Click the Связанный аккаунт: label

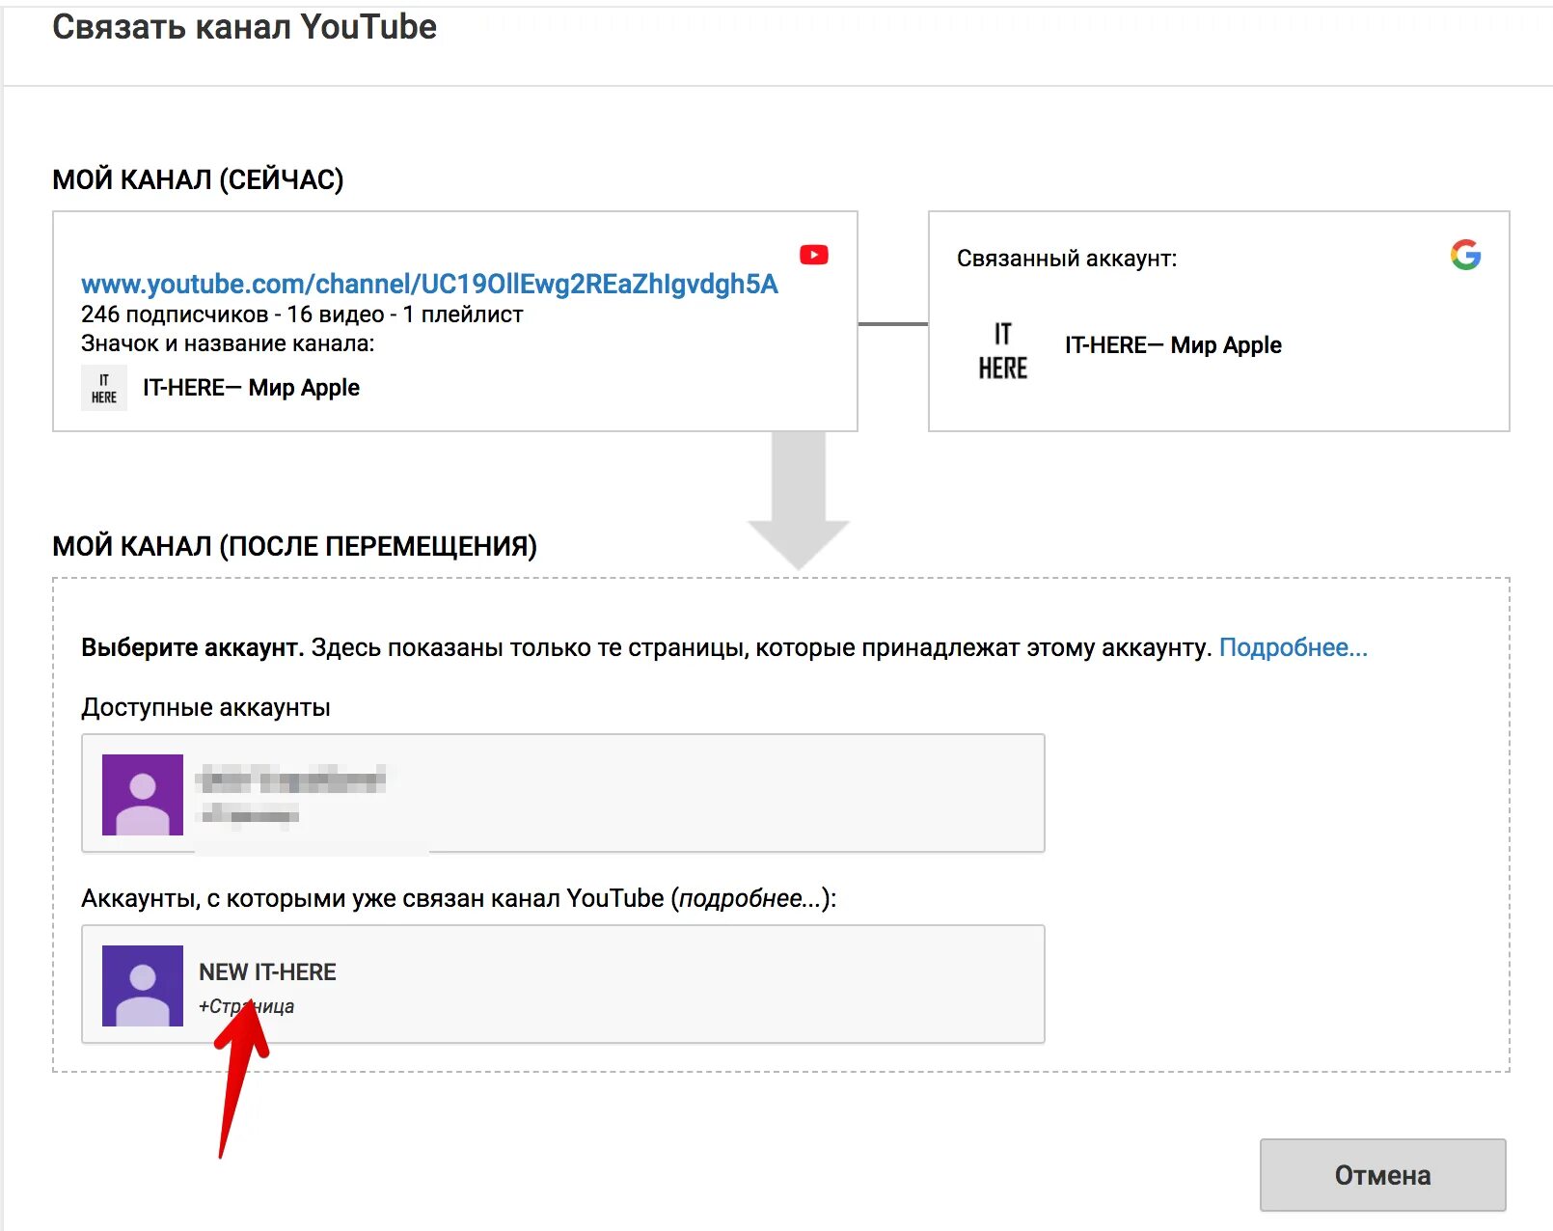point(1067,259)
